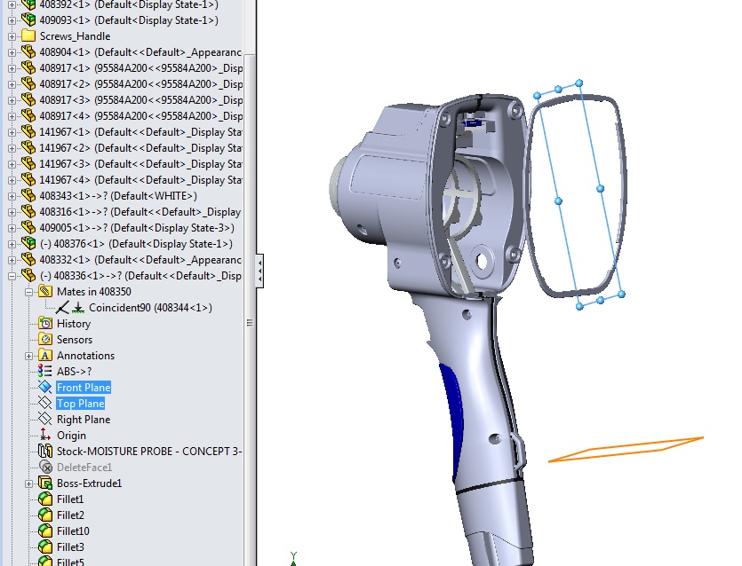The height and width of the screenshot is (566, 742).
Task: Select the Fillet3 feature
Action: coord(70,547)
